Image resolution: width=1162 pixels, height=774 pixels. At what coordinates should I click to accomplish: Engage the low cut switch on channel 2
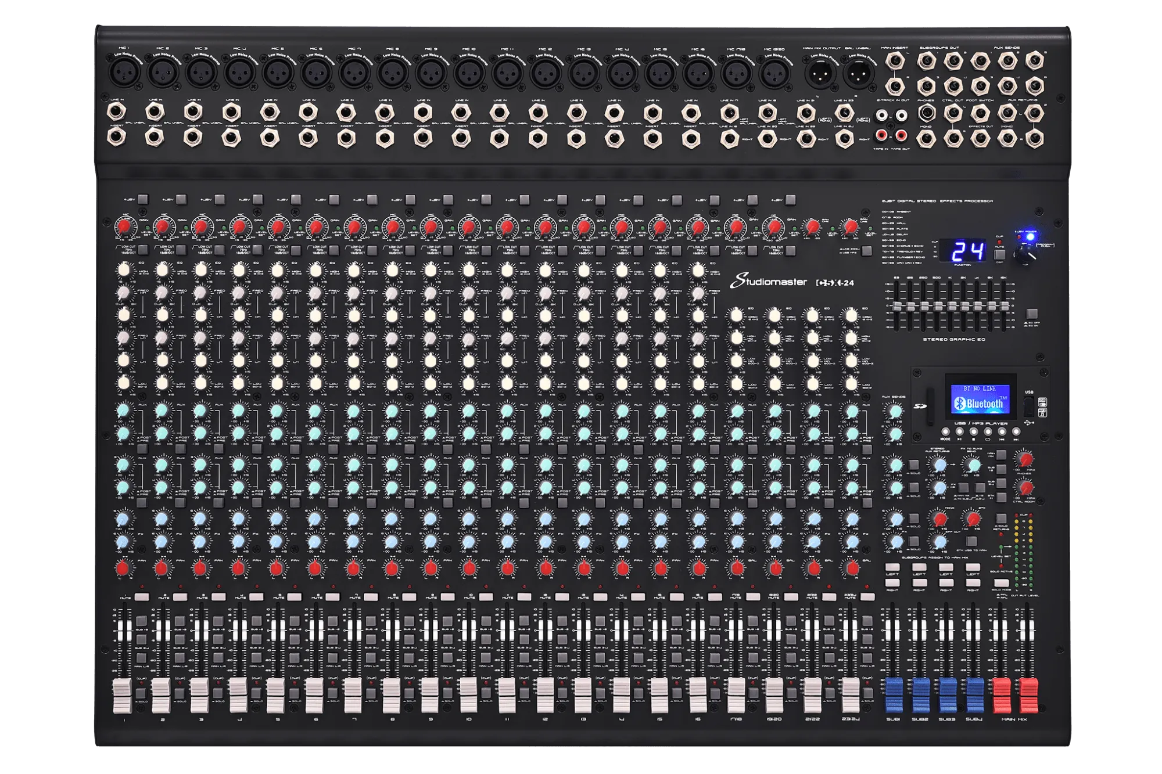click(x=181, y=250)
